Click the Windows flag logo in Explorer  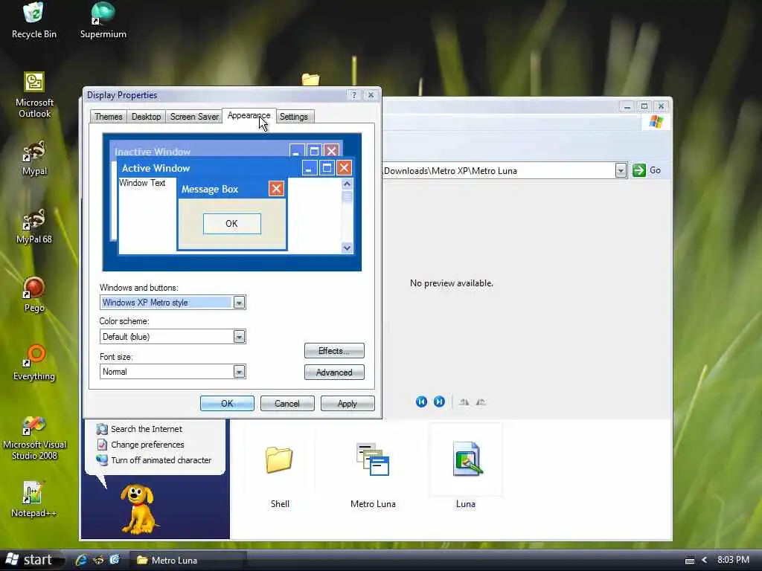656,121
